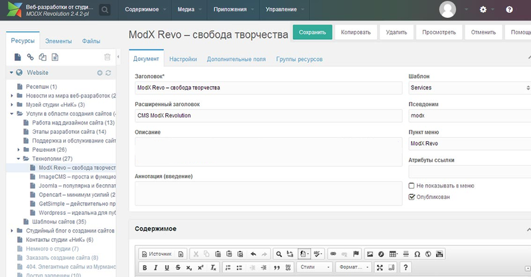Image resolution: width=531 pixels, height=277 pixels.
Task: Check 'Не показывать в меню' checkbox
Action: coord(412,186)
